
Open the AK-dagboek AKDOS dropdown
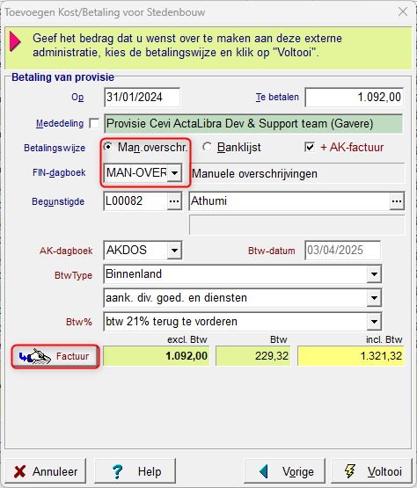(x=174, y=250)
